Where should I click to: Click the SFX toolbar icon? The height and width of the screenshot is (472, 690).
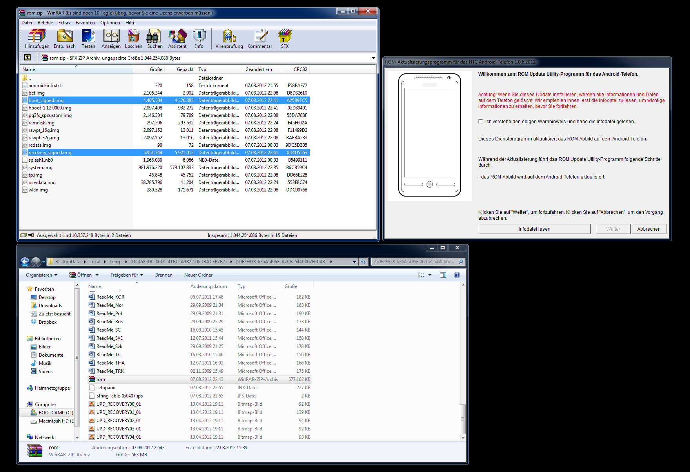tap(285, 38)
